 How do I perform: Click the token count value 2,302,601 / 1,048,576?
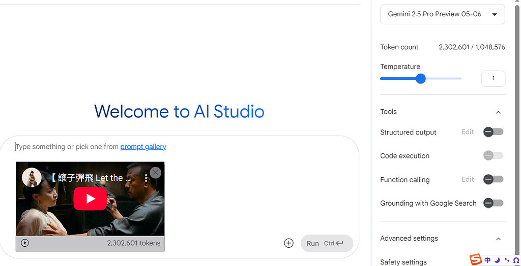(x=472, y=47)
